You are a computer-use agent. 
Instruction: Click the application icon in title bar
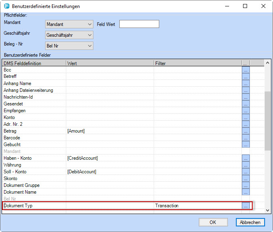click(6, 6)
